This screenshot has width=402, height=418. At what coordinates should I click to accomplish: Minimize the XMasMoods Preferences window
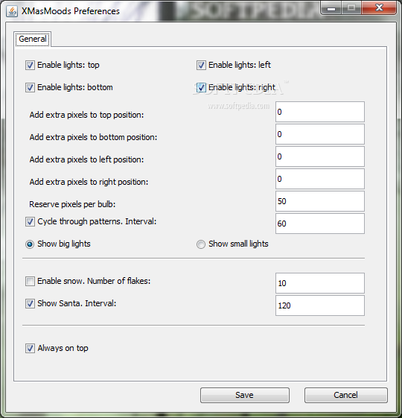(x=331, y=8)
